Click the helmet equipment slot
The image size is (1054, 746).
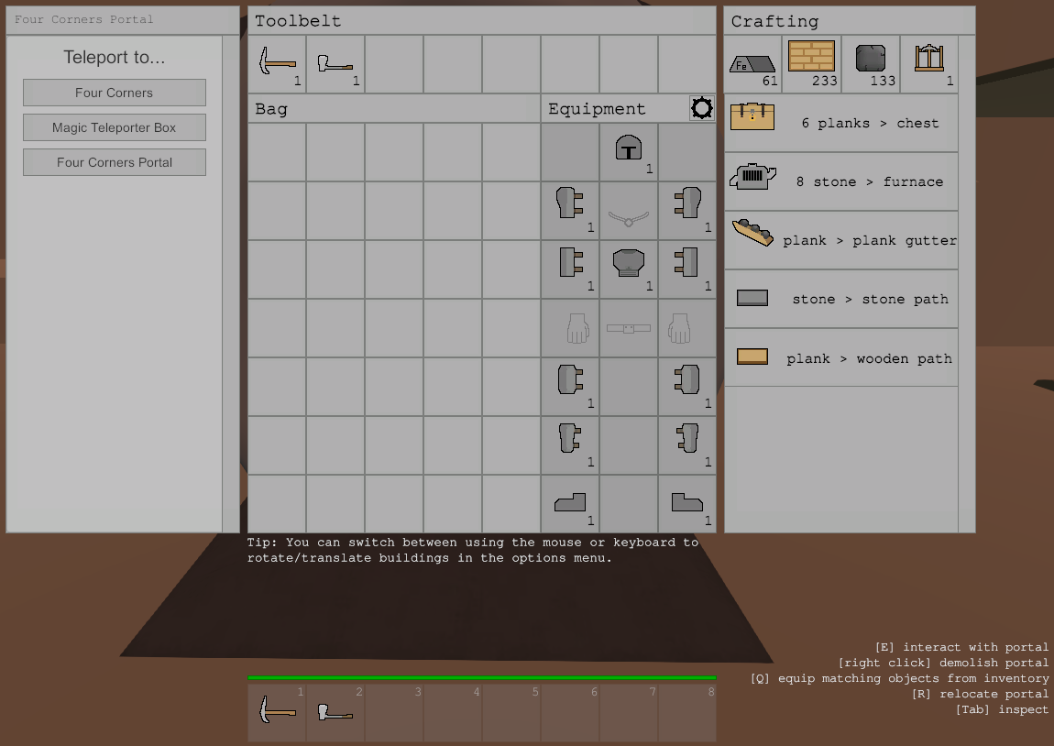[629, 152]
